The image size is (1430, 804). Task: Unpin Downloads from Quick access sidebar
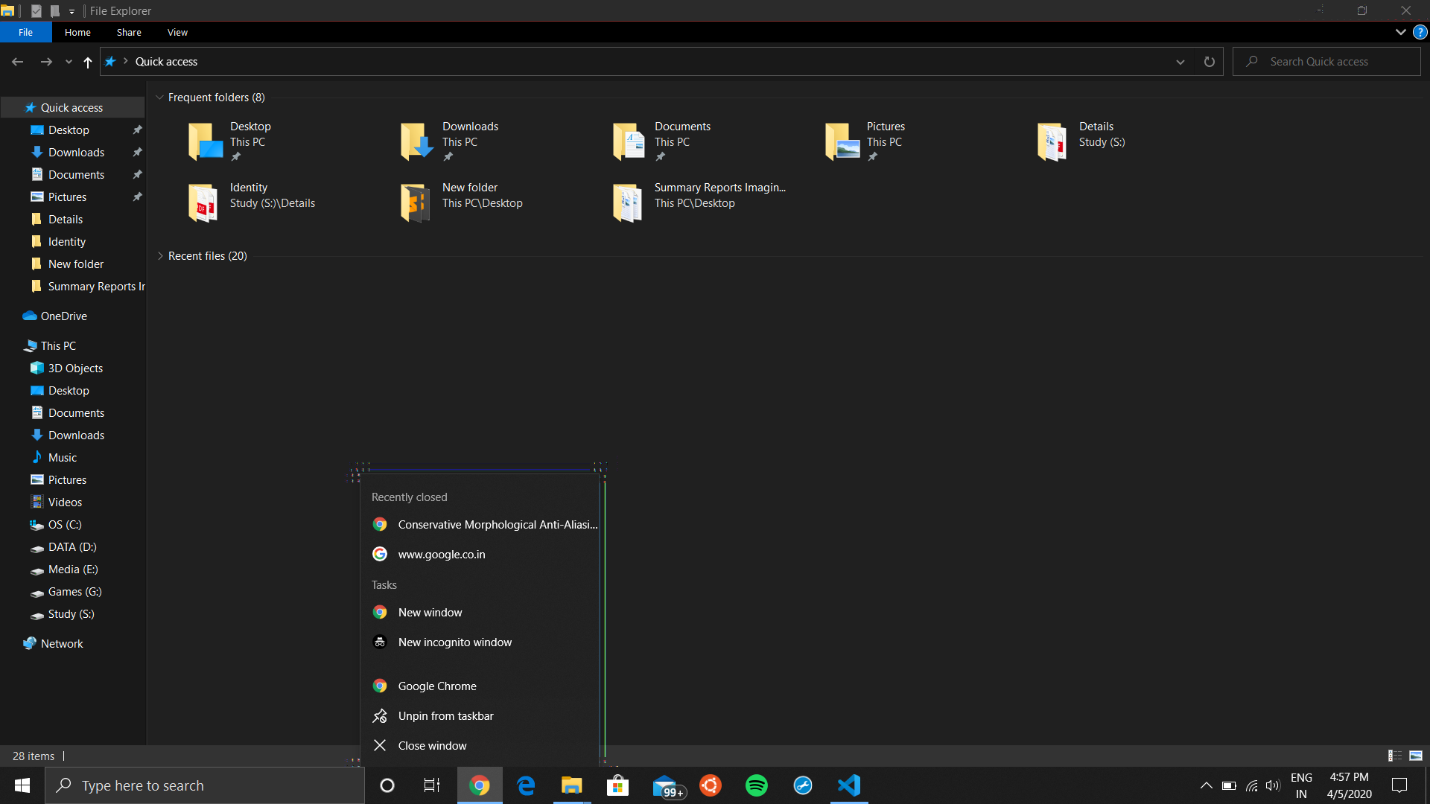pos(137,152)
